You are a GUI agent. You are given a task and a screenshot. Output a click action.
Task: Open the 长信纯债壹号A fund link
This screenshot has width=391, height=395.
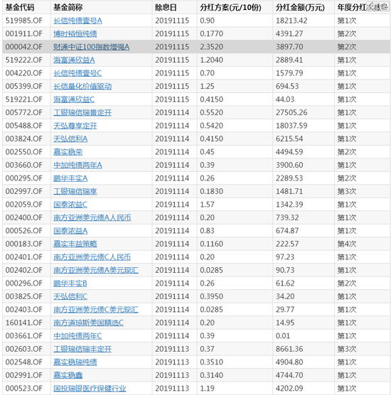click(x=77, y=21)
